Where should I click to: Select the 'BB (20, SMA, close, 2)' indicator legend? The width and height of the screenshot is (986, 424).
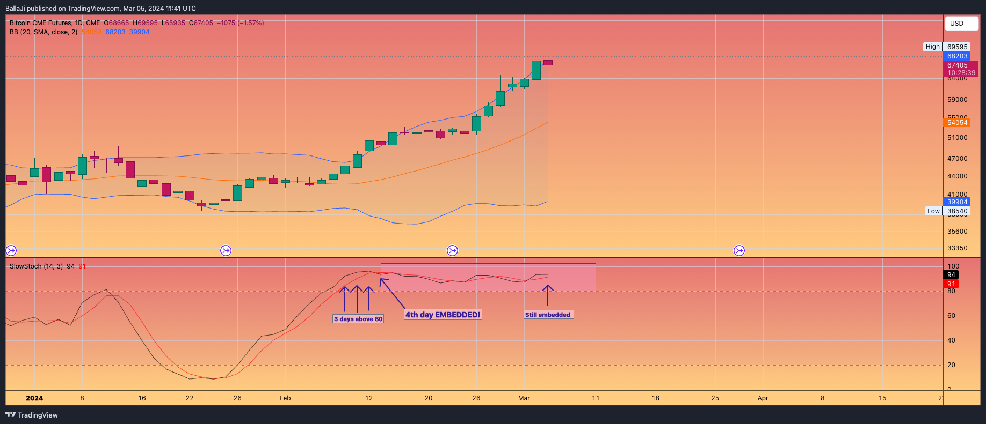click(x=44, y=32)
